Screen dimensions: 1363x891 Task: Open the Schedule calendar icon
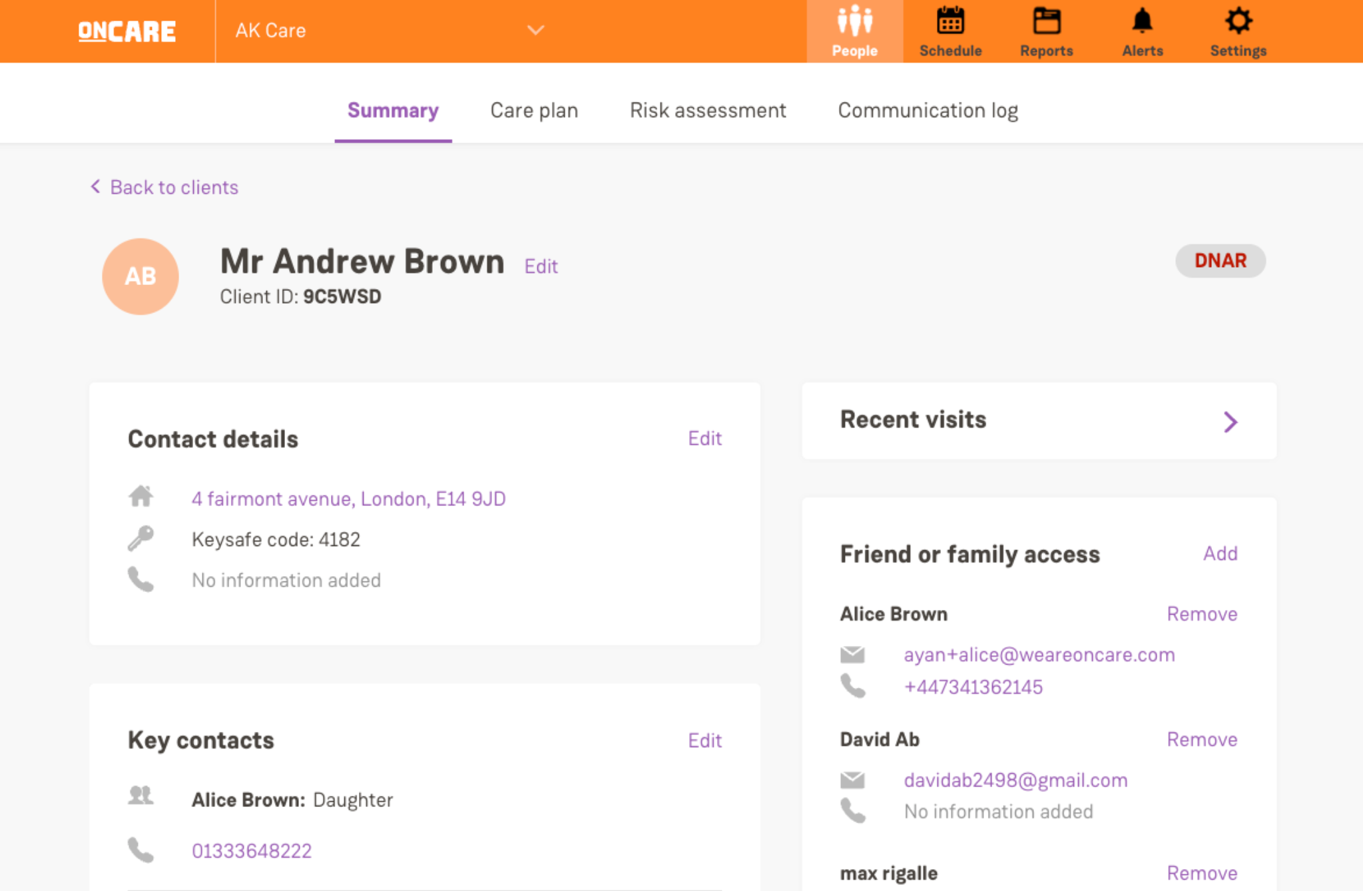click(x=950, y=22)
